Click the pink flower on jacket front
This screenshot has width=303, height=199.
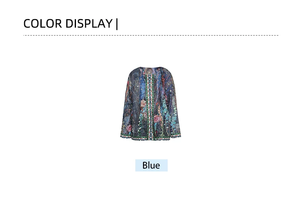pos(143,104)
